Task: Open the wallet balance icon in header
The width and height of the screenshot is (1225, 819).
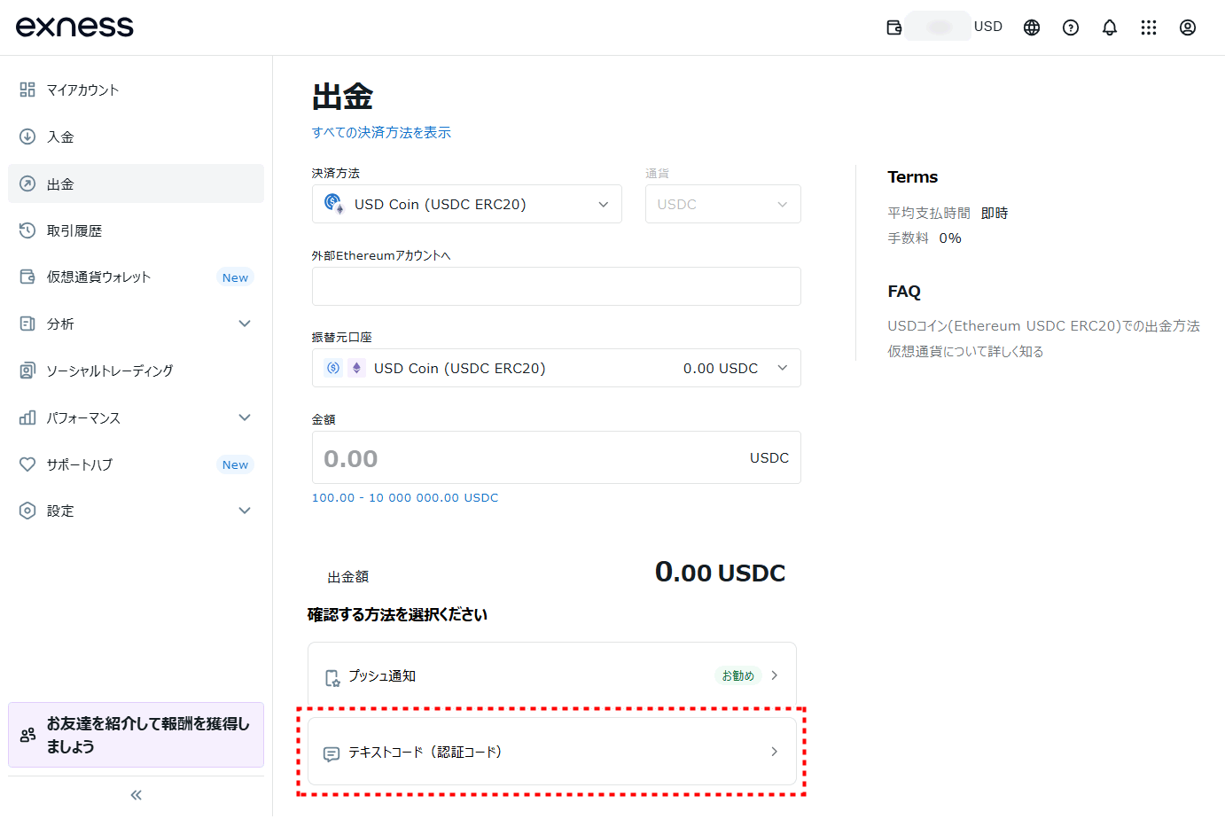Action: click(x=894, y=27)
